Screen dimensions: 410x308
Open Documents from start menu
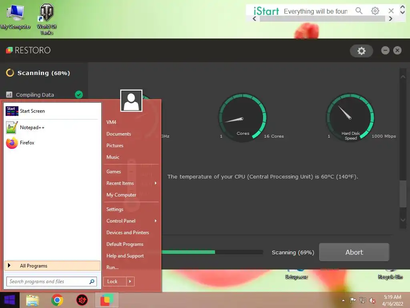point(119,134)
